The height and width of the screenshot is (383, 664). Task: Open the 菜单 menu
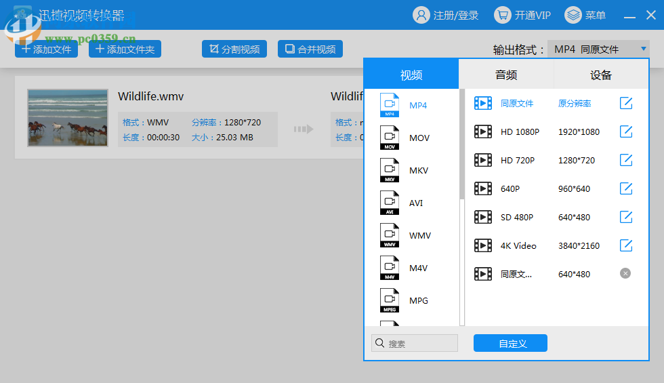[x=585, y=15]
